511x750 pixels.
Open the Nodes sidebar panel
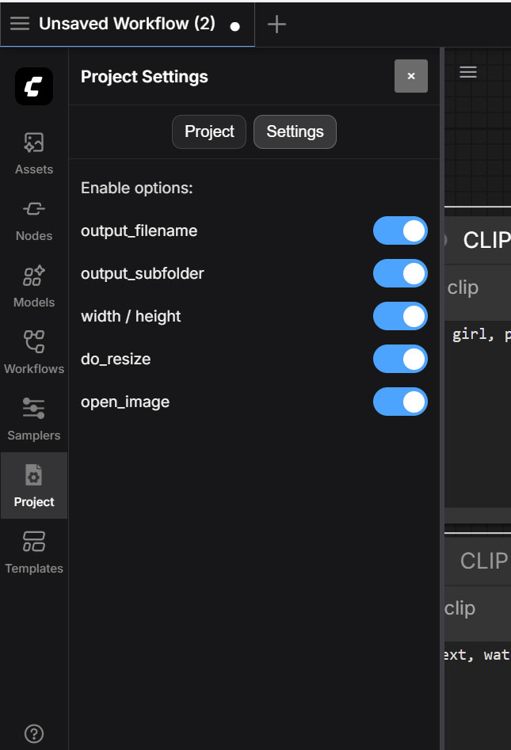[x=33, y=219]
